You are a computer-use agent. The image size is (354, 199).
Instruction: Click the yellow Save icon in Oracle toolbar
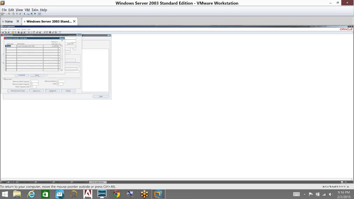pos(13,32)
